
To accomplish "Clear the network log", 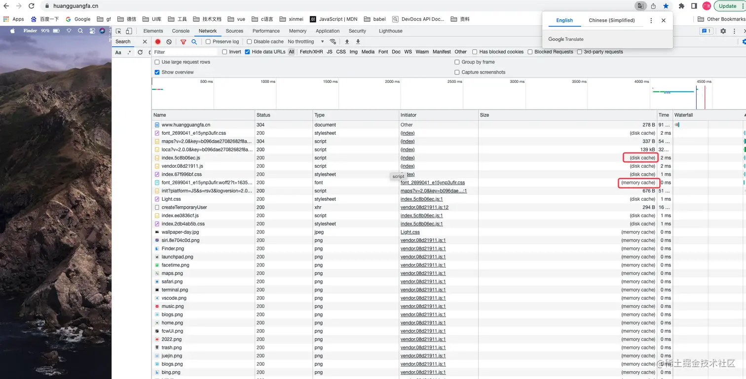I will tap(169, 42).
